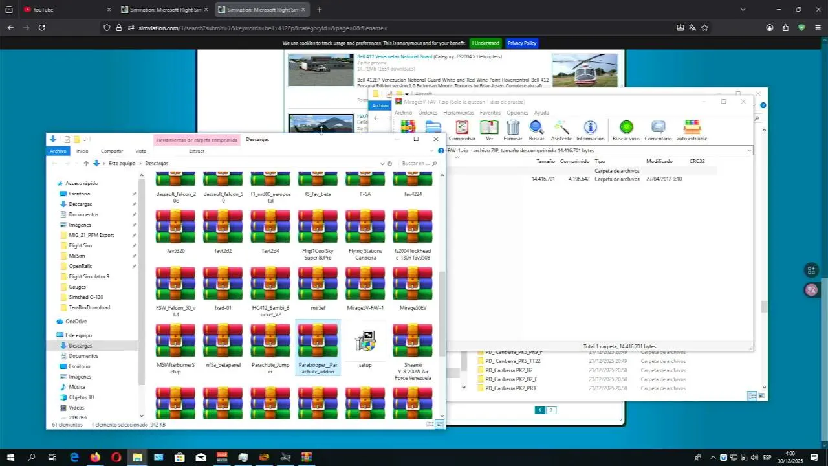Viewport: 828px width, 466px height.
Task: Click the browser translate page icon
Action: click(692, 28)
